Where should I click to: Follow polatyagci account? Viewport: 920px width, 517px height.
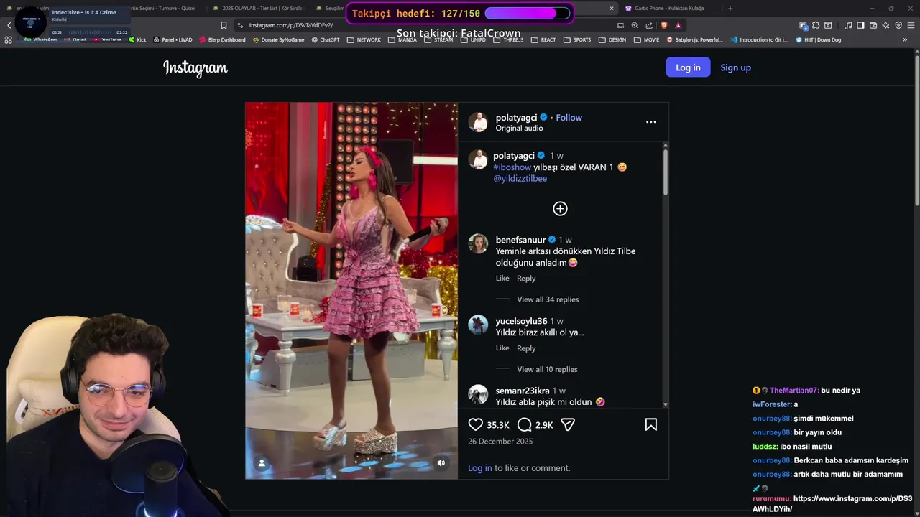(x=569, y=118)
